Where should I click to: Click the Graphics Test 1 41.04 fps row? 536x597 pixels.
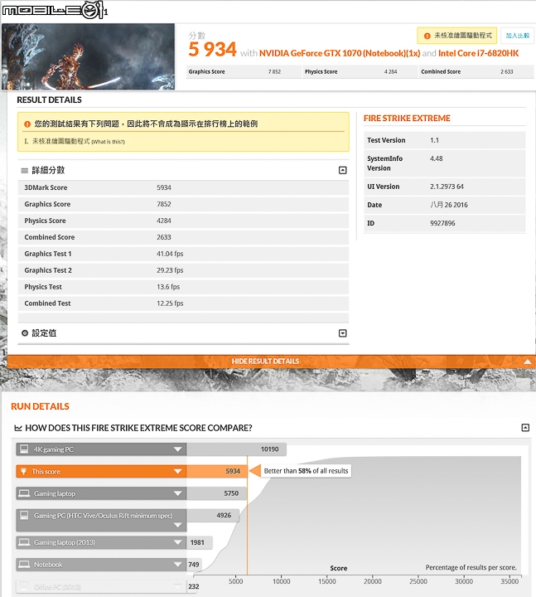click(183, 254)
